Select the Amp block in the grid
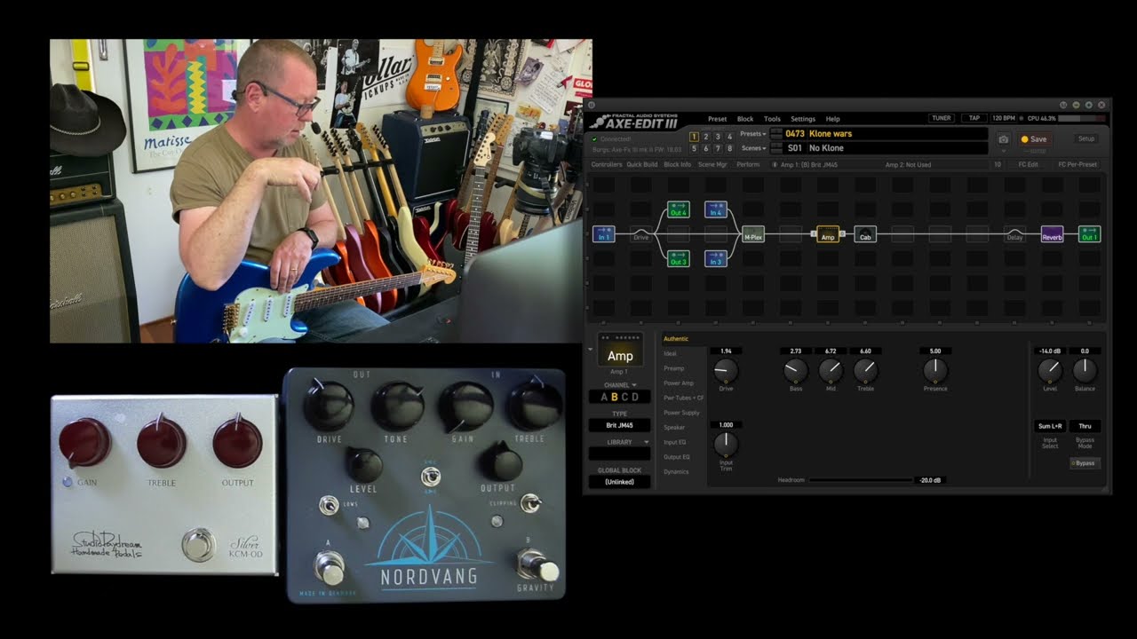 [x=828, y=234]
